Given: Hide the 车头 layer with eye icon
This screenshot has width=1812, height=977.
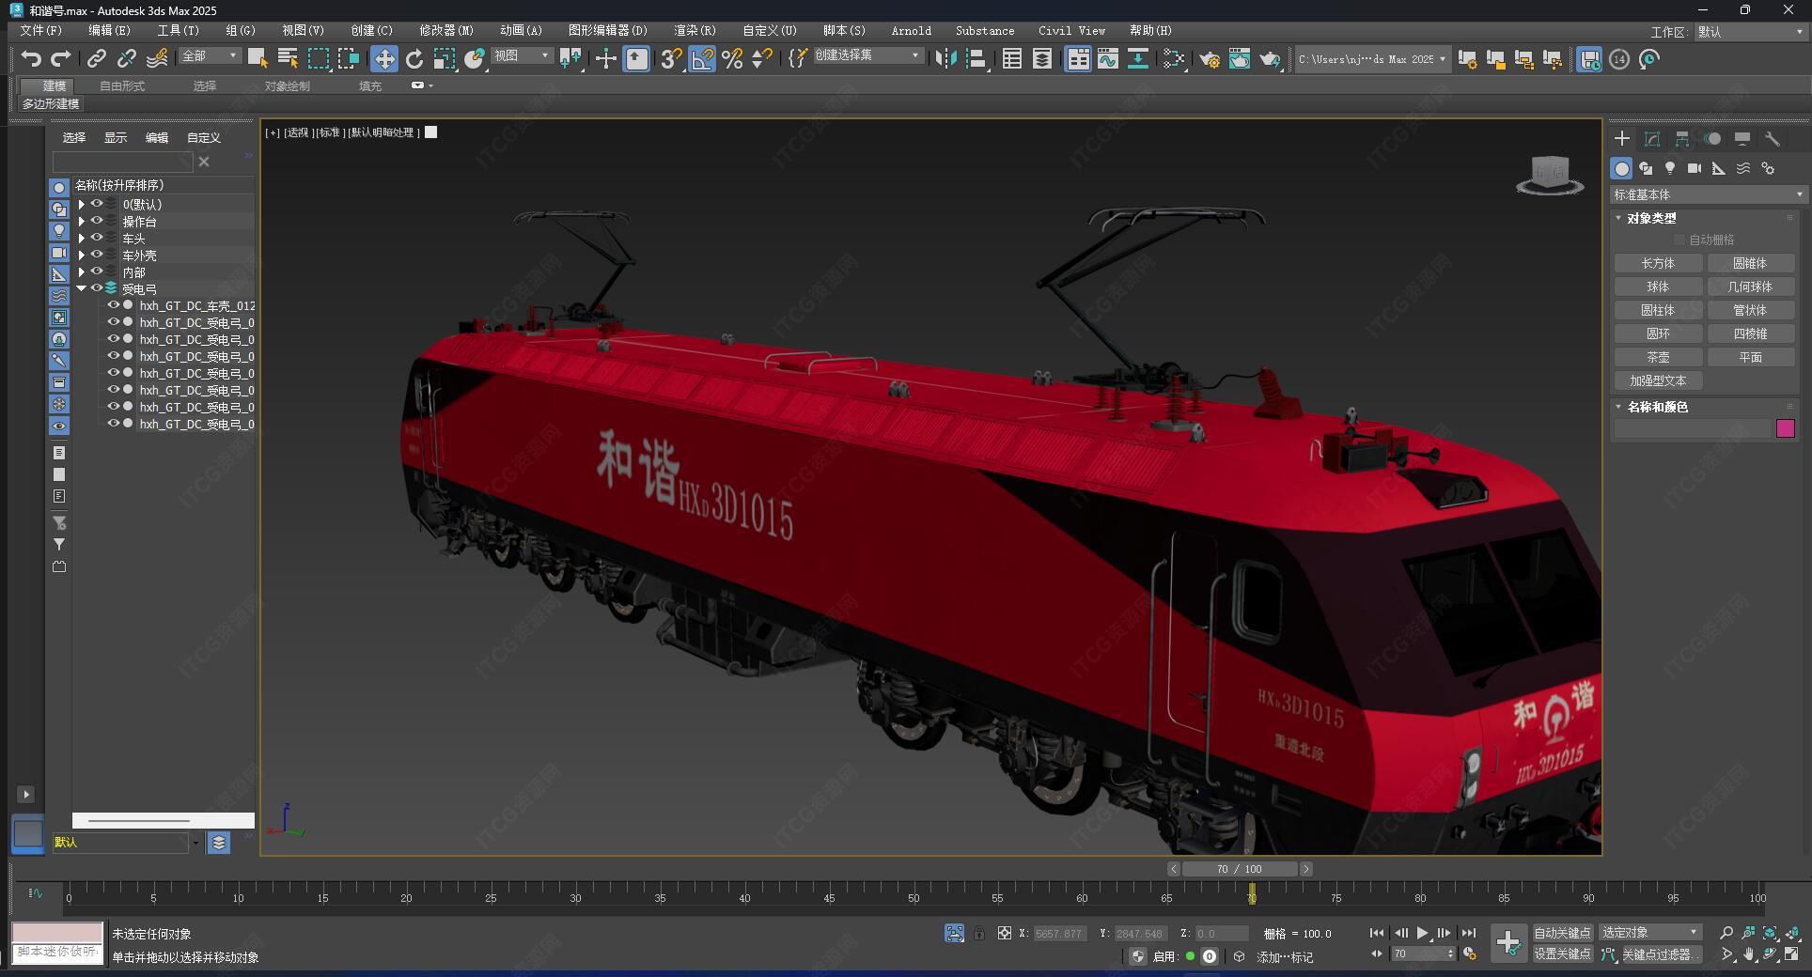Looking at the screenshot, I should tap(97, 239).
